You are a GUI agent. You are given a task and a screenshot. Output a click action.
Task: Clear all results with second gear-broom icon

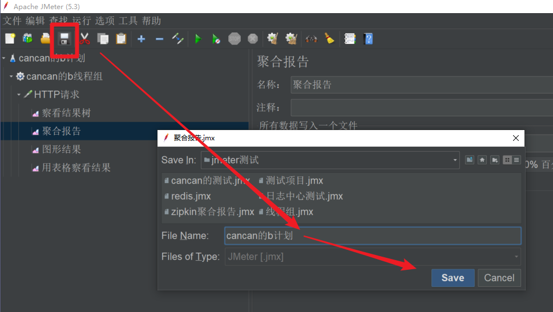pos(291,38)
